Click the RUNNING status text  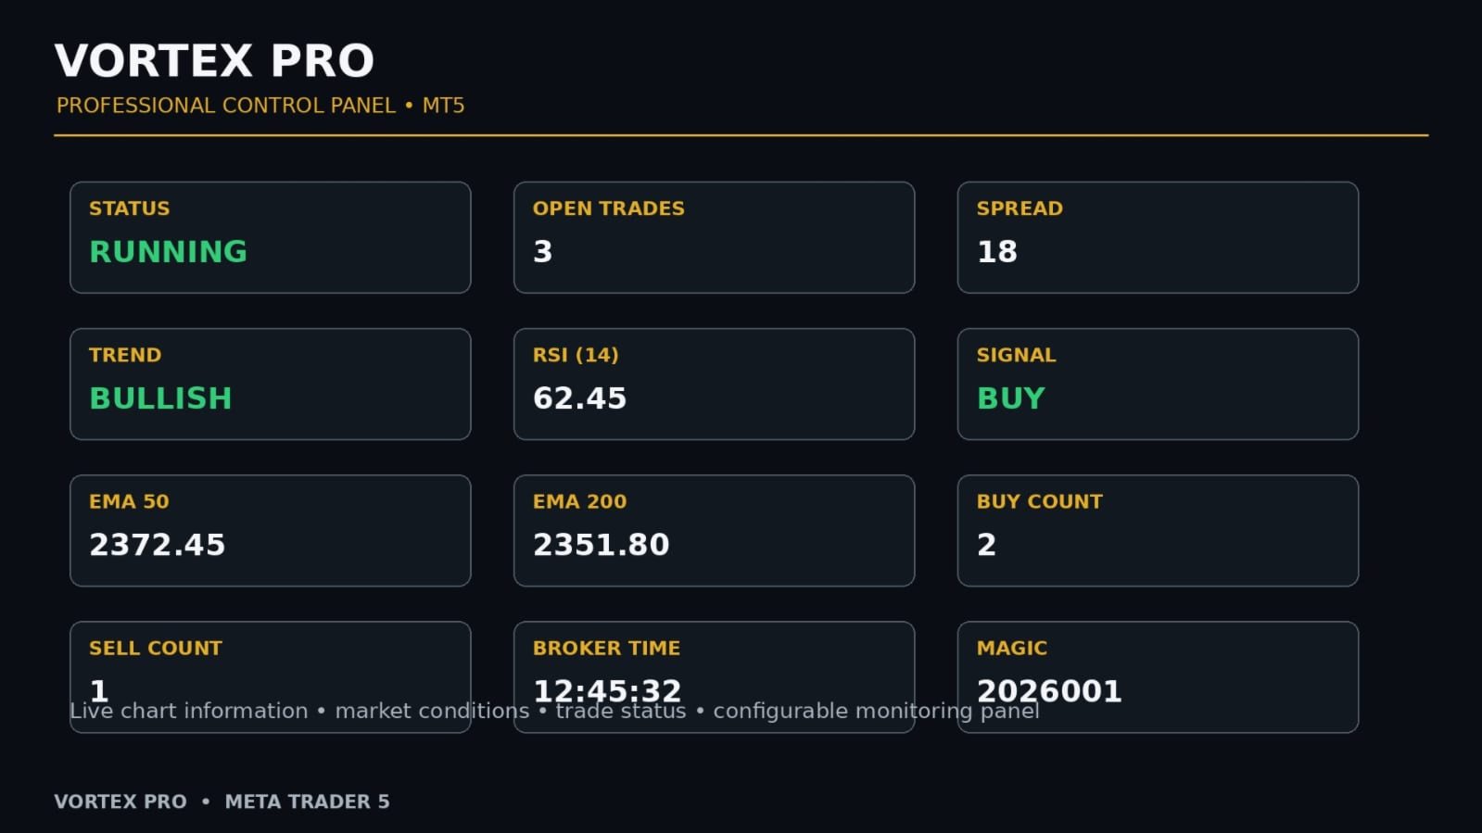[168, 251]
